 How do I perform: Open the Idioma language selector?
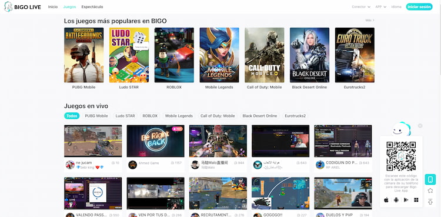click(396, 6)
